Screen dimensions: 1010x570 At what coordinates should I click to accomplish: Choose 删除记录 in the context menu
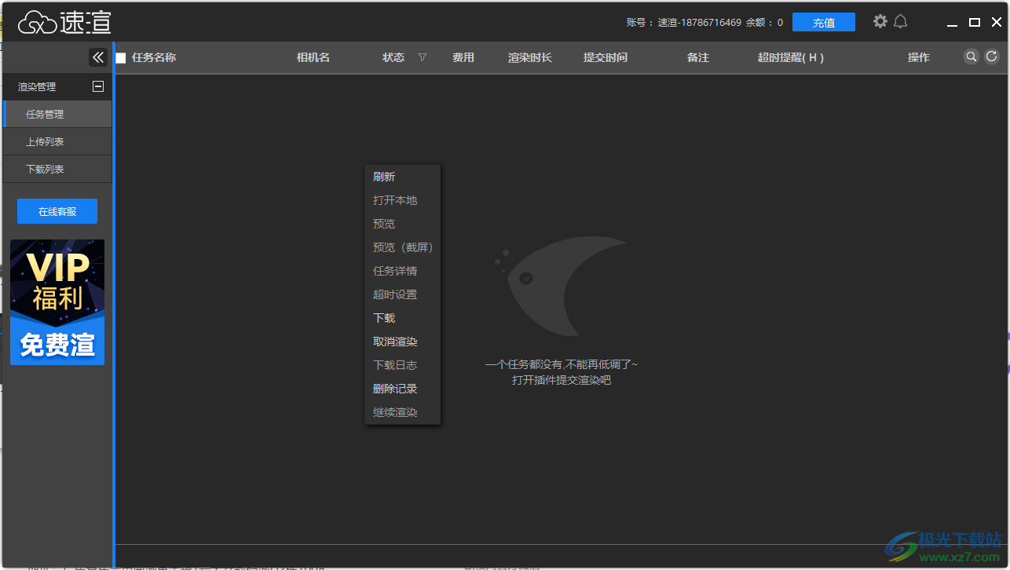(x=403, y=389)
